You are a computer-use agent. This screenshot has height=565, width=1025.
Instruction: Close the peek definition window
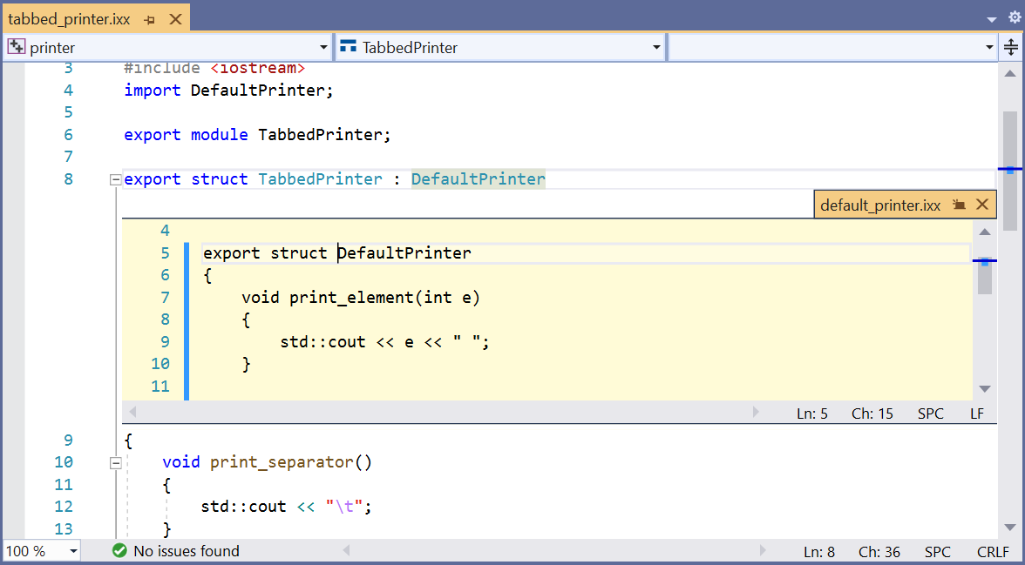pos(982,204)
